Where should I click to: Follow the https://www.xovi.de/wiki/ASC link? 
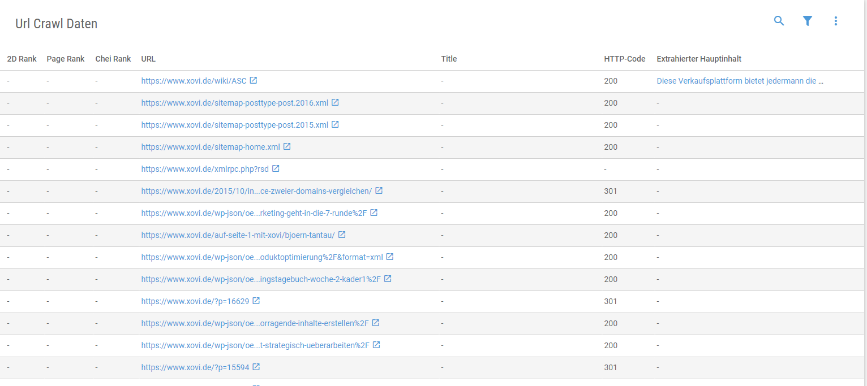click(194, 81)
